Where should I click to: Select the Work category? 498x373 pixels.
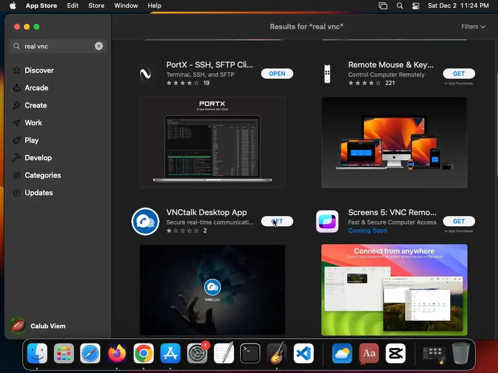click(x=27, y=123)
